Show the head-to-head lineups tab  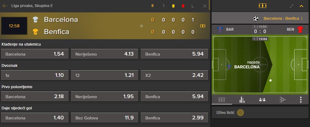262,100
